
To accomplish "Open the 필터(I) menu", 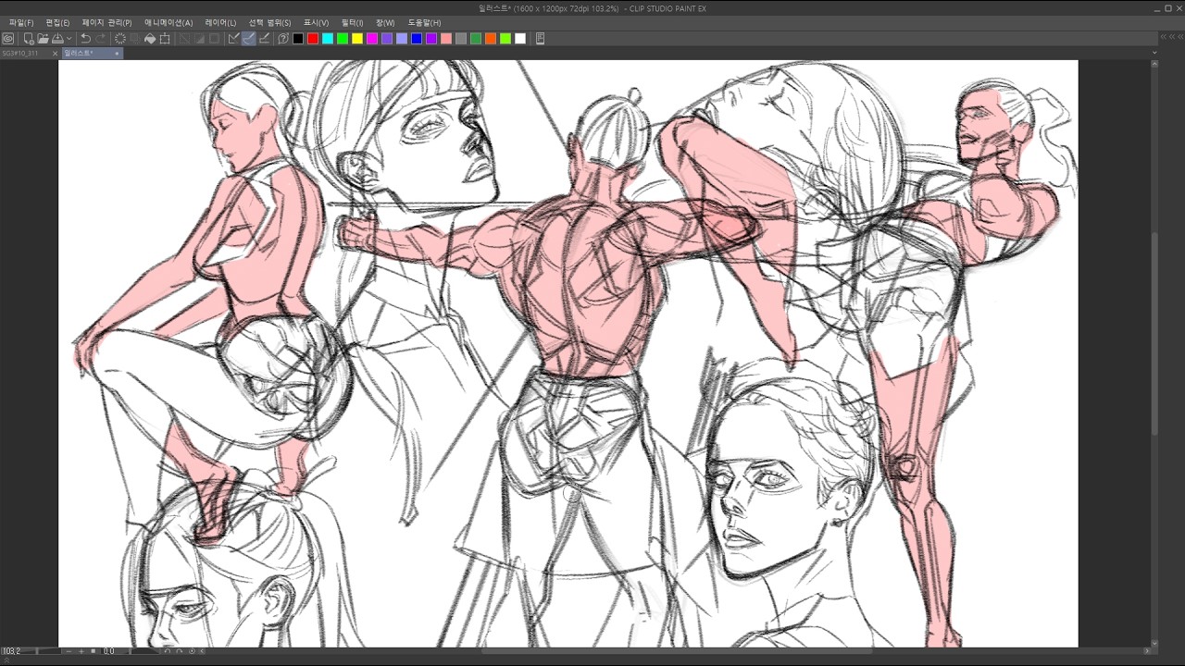I will tap(352, 22).
